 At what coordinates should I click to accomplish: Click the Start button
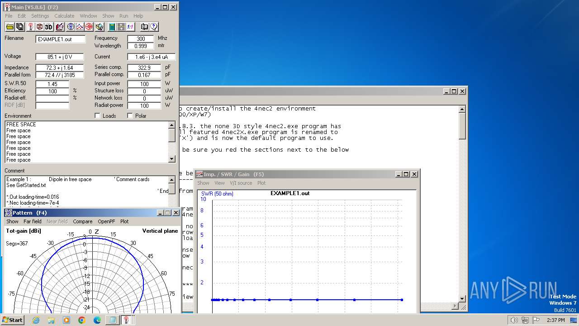coord(12,320)
